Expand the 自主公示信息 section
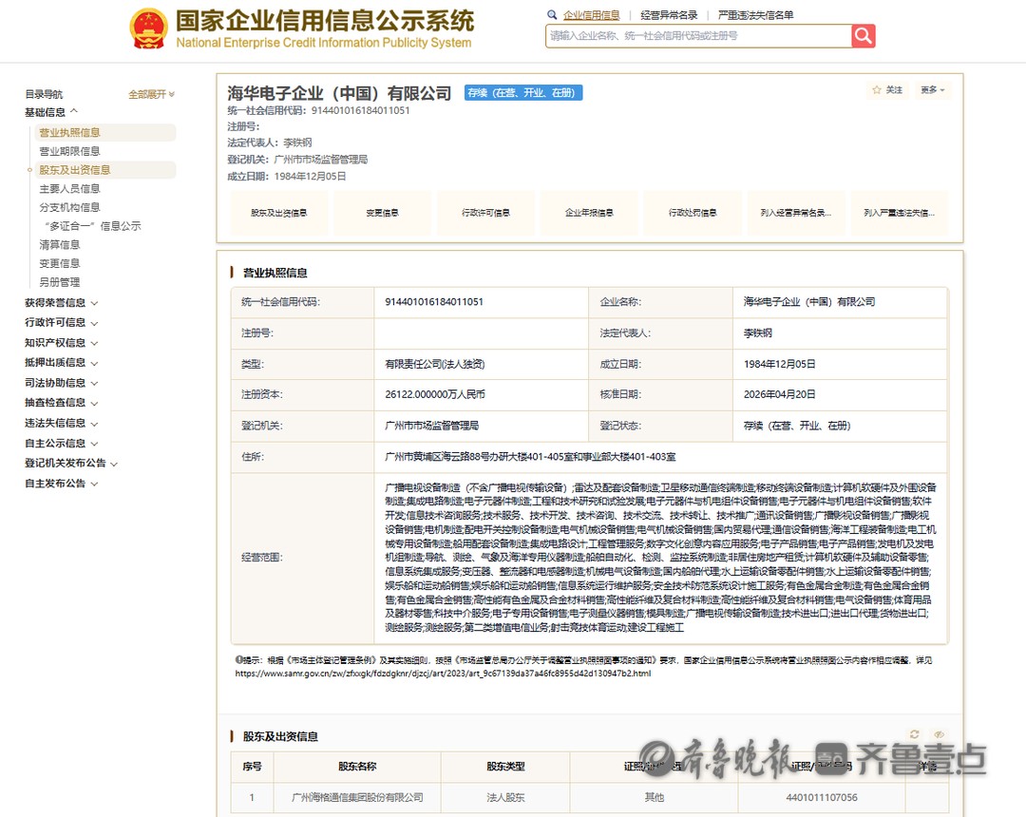The image size is (1026, 817). click(x=62, y=443)
